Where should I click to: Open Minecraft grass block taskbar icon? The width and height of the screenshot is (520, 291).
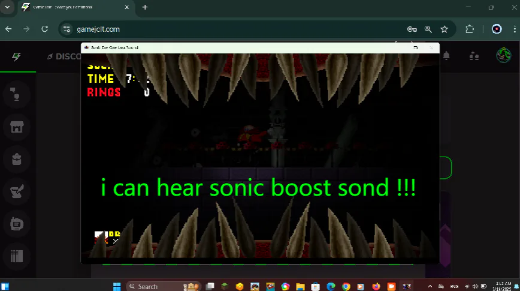(225, 286)
